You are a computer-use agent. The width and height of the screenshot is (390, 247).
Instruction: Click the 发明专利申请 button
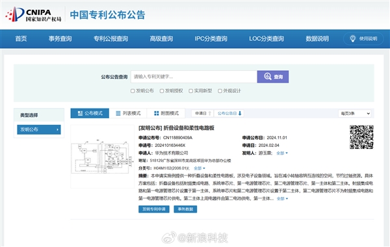[x=154, y=209]
